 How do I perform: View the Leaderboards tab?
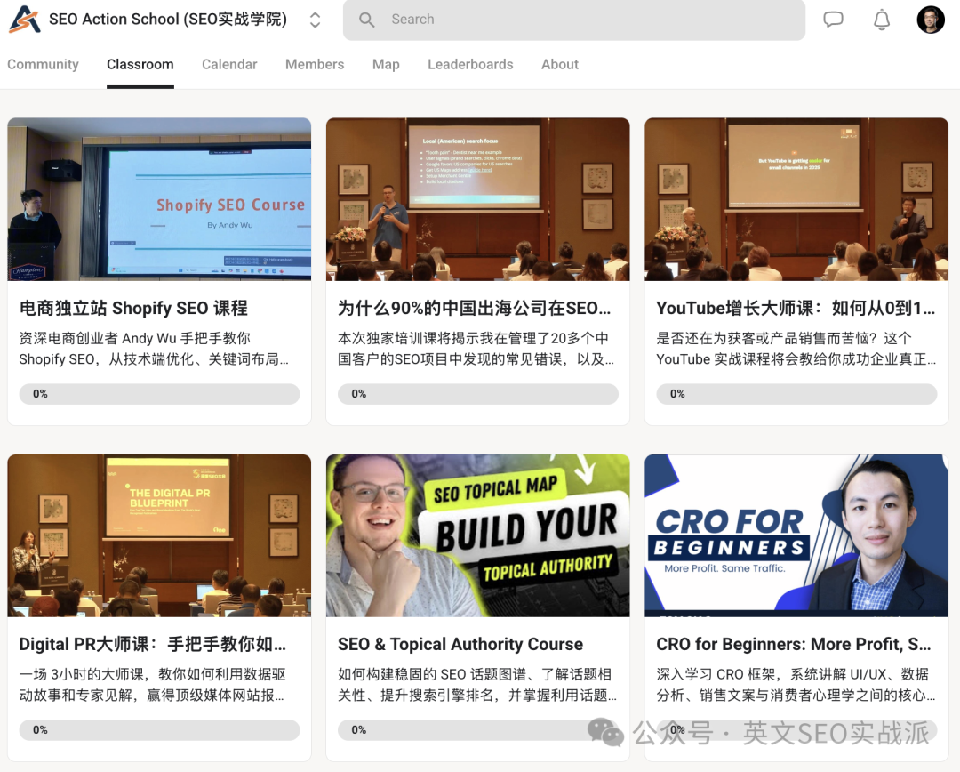tap(470, 64)
